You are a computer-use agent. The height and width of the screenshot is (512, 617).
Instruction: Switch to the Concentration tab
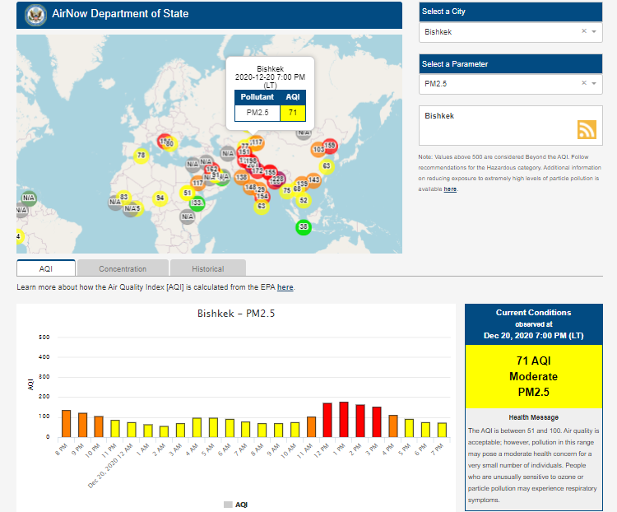(123, 268)
